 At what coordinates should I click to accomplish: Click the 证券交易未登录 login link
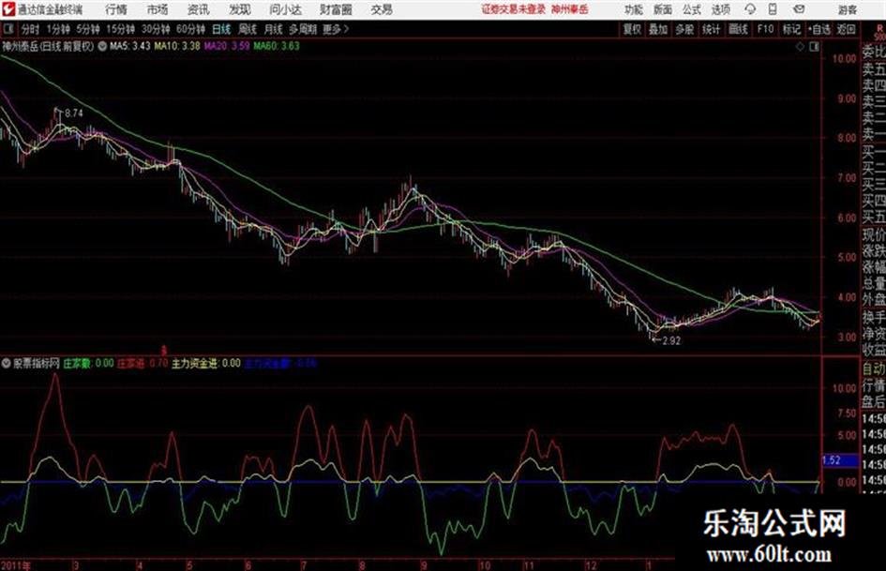514,9
